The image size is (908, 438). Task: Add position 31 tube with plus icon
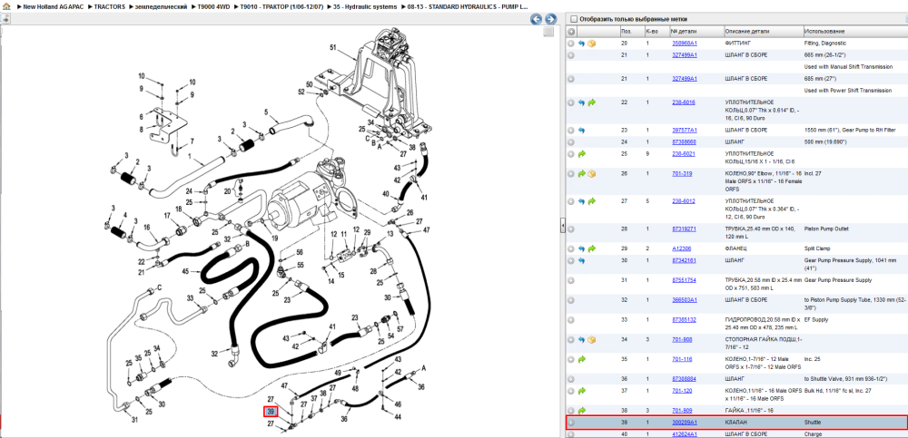tap(571, 280)
